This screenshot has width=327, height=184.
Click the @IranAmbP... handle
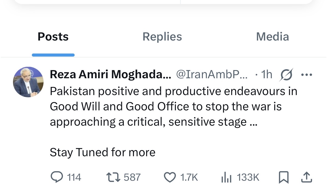click(212, 75)
